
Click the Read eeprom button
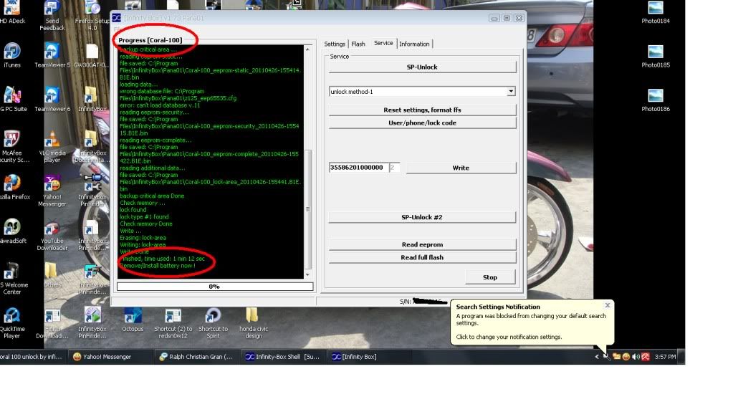point(422,244)
